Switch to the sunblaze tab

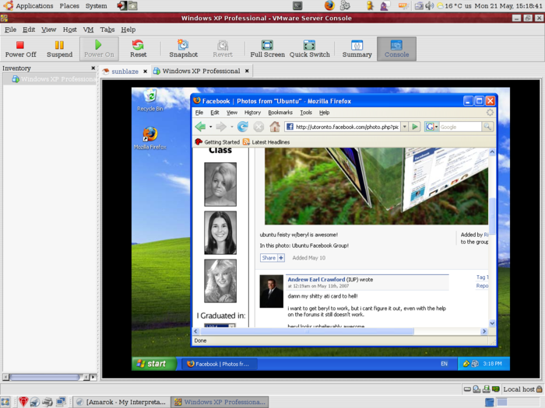(125, 71)
